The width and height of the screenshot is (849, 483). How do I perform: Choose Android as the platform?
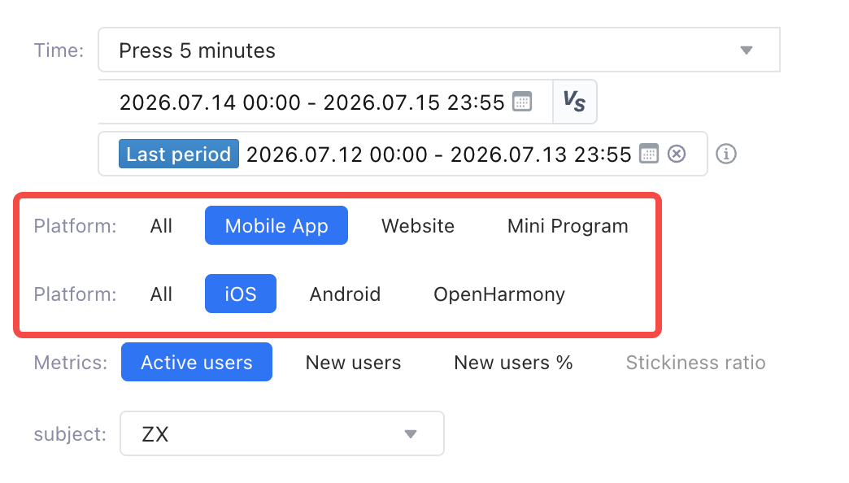pos(345,294)
